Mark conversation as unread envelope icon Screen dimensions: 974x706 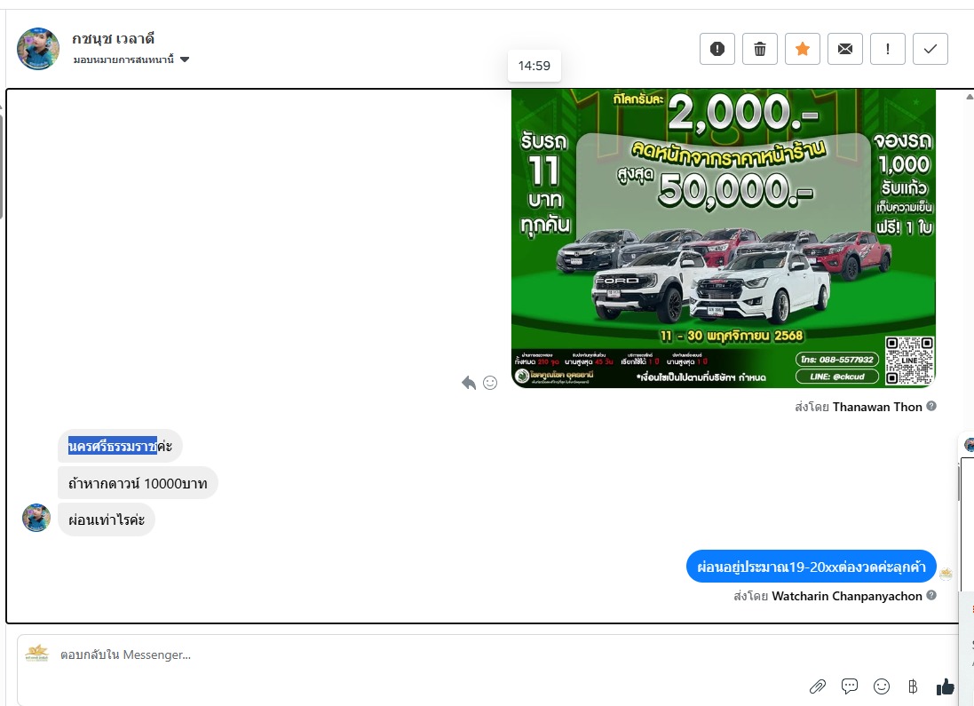pos(844,49)
